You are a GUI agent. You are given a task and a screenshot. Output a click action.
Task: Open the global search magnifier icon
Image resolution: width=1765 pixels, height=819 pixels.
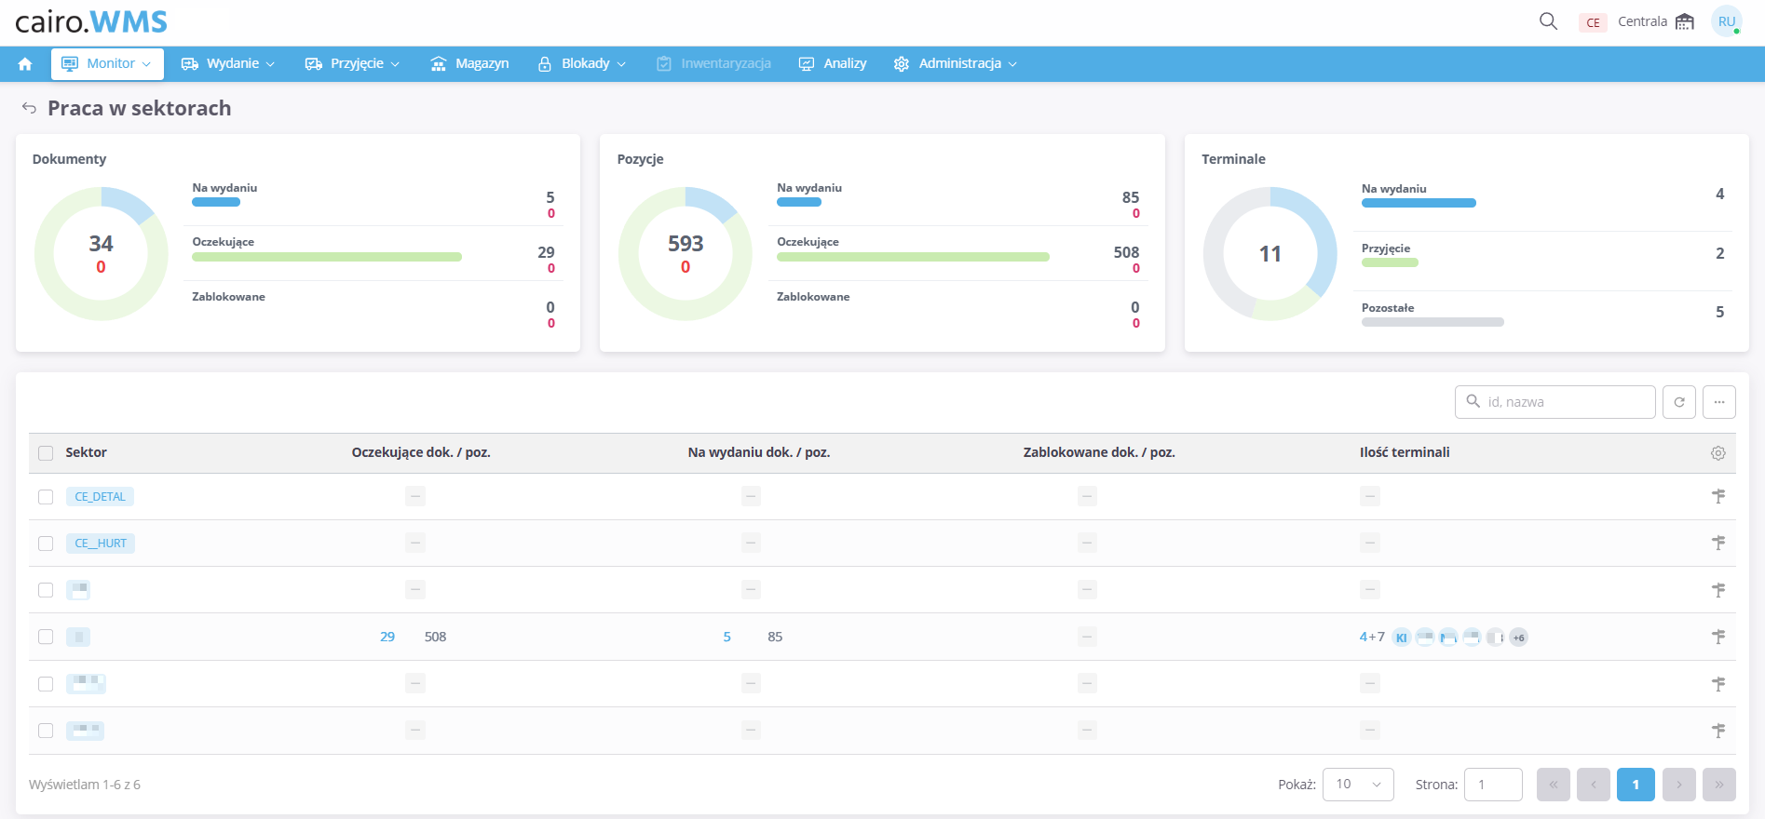1548,21
